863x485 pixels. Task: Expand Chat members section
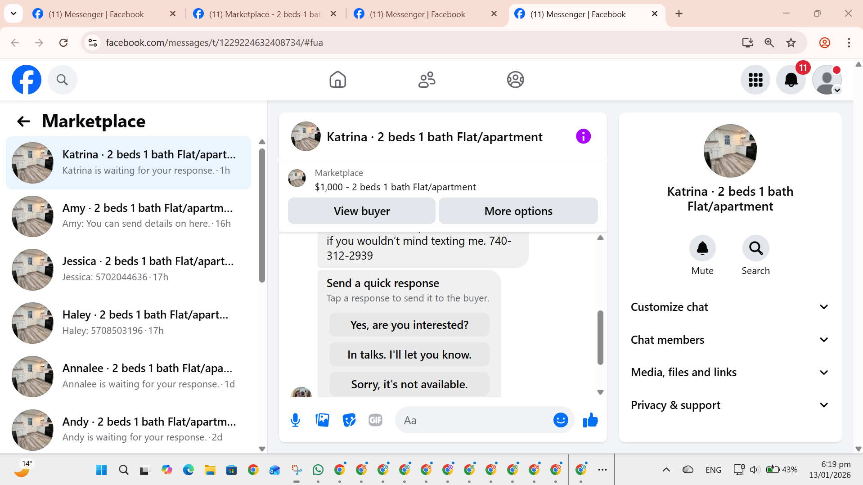click(x=730, y=340)
